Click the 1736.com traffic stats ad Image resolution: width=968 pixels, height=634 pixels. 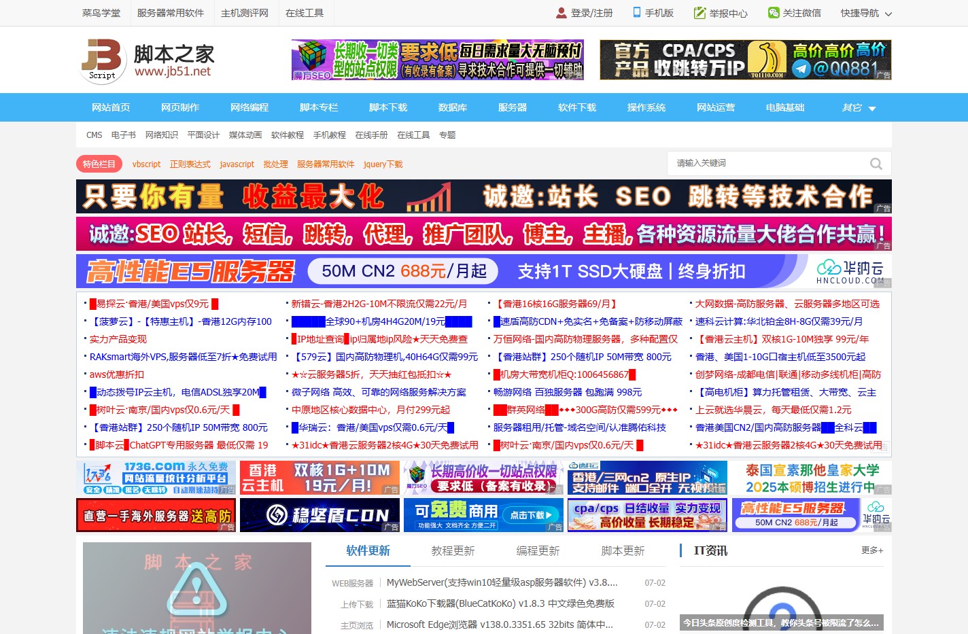(x=156, y=478)
